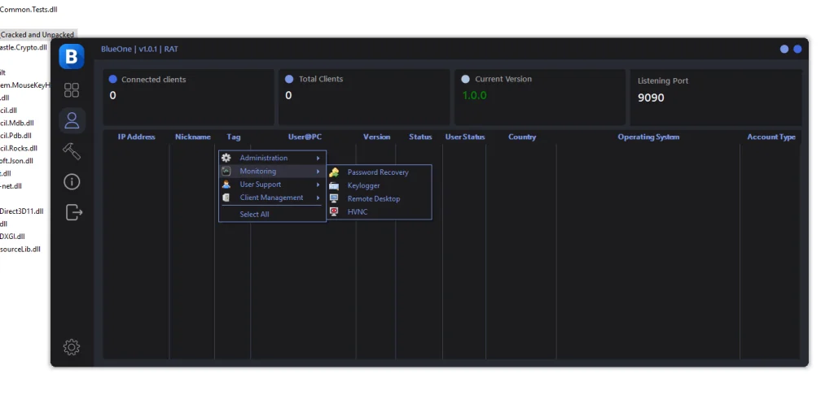Sort by the IP Address column header
The height and width of the screenshot is (400, 834).
[x=136, y=137]
